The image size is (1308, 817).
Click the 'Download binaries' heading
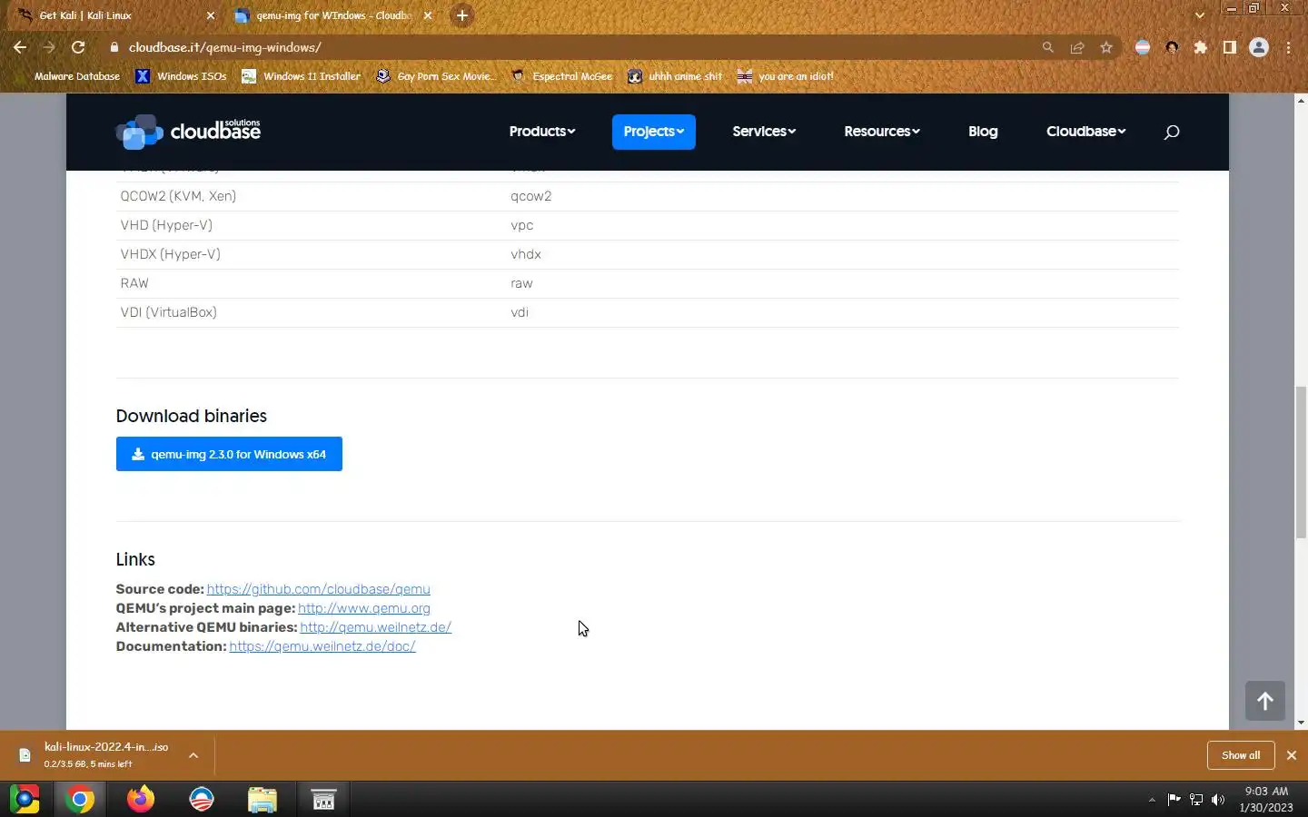point(192,416)
